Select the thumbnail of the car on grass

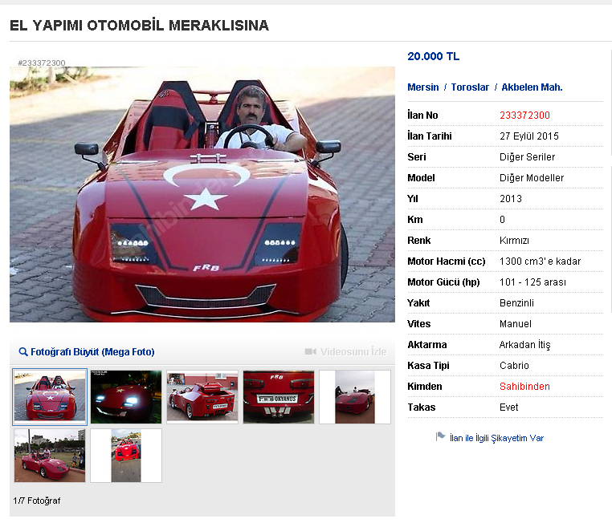50,456
